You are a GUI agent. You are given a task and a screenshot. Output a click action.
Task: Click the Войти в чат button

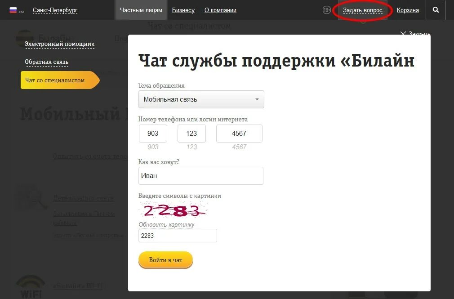(x=165, y=260)
